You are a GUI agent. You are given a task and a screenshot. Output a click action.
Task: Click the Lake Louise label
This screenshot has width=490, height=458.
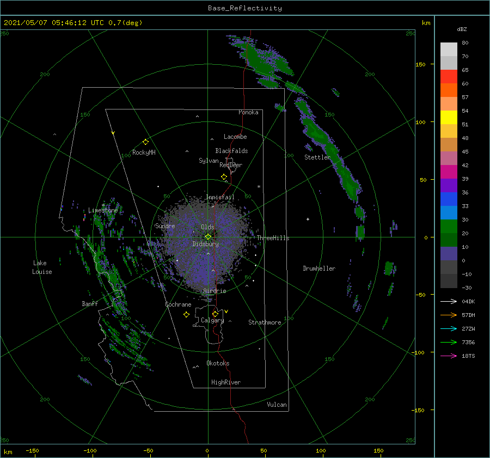coord(42,267)
